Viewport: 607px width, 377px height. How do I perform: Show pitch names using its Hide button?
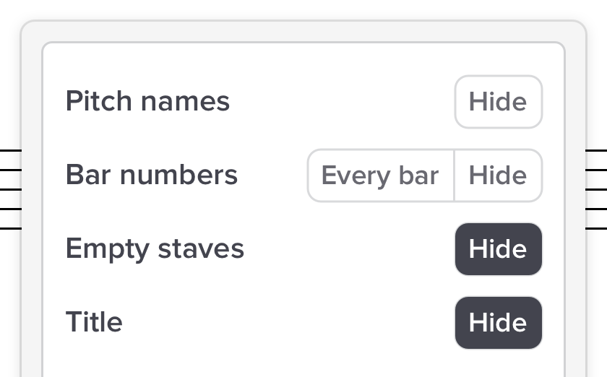coord(498,102)
